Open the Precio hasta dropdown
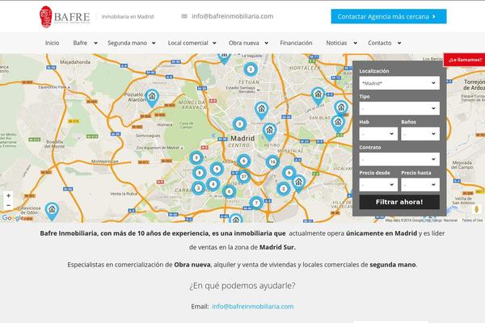 [x=420, y=185]
